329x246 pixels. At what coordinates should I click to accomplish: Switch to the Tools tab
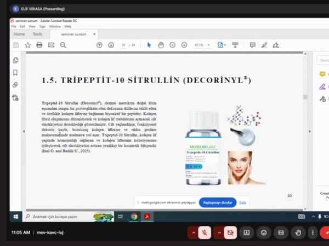point(37,34)
